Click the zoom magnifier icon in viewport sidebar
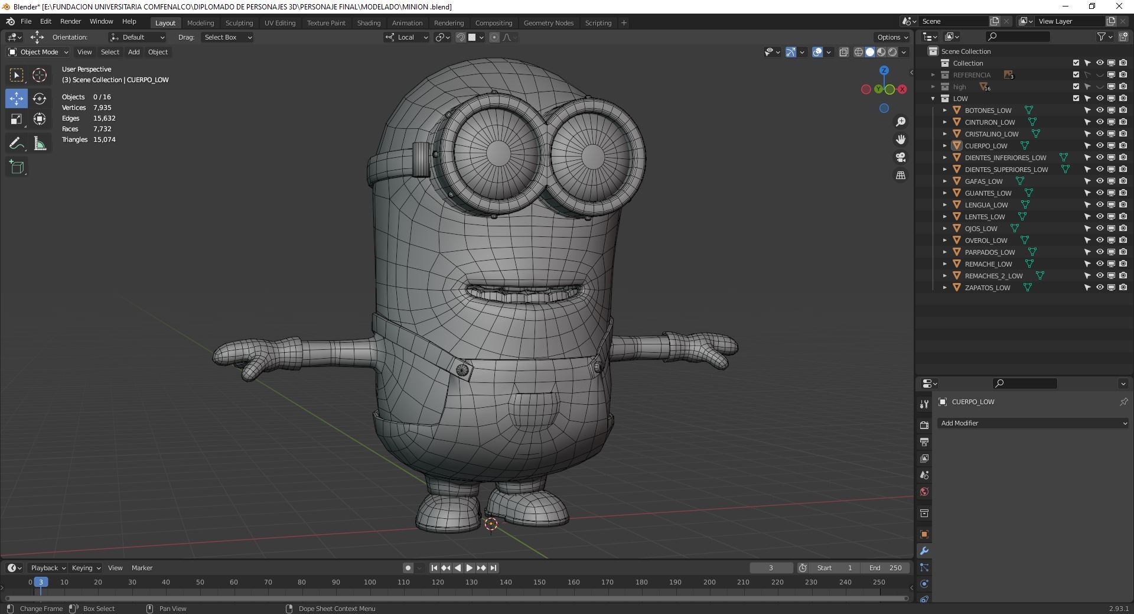Screen dimensions: 1134x614 tap(901, 121)
